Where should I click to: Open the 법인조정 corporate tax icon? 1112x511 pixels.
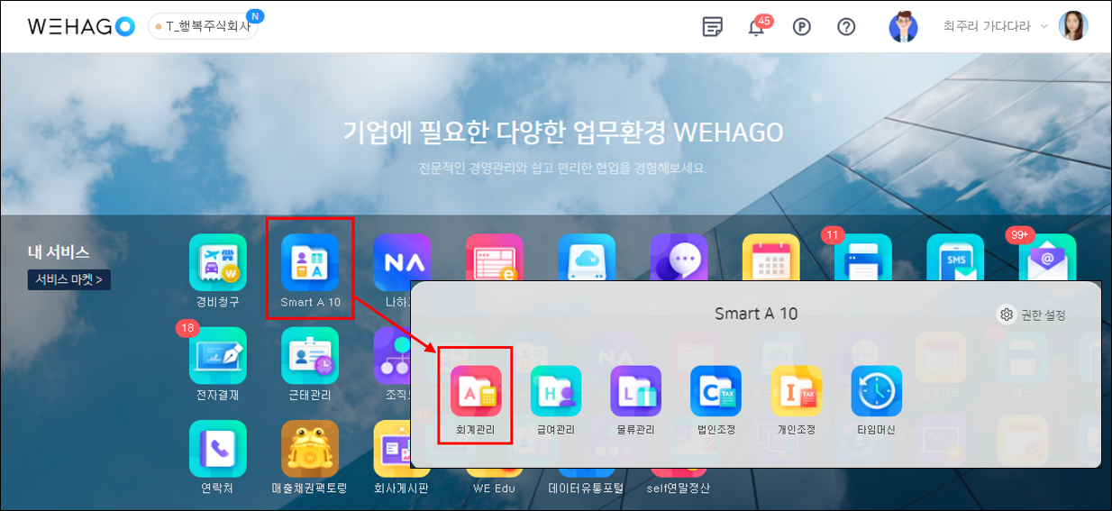click(x=716, y=390)
